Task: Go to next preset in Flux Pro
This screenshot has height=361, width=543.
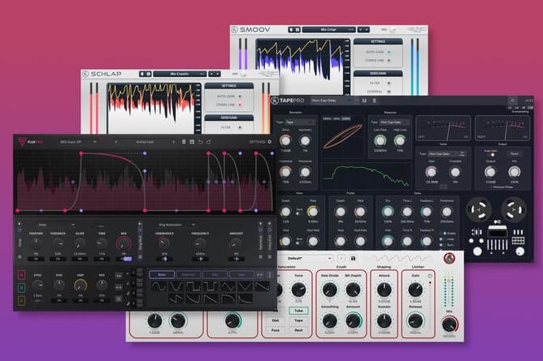Action: click(173, 142)
